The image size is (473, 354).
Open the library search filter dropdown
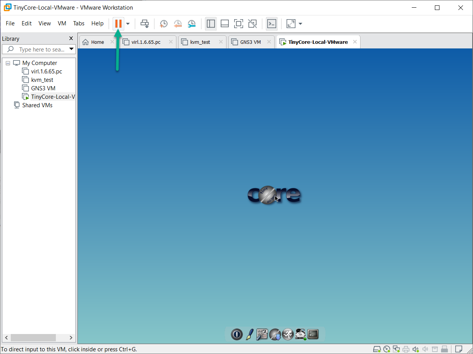pyautogui.click(x=71, y=49)
